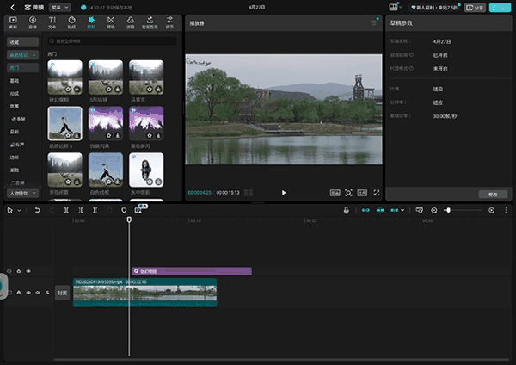Image resolution: width=516 pixels, height=365 pixels.
Task: Click the microphone record icon in timeline toolbar
Action: click(347, 210)
